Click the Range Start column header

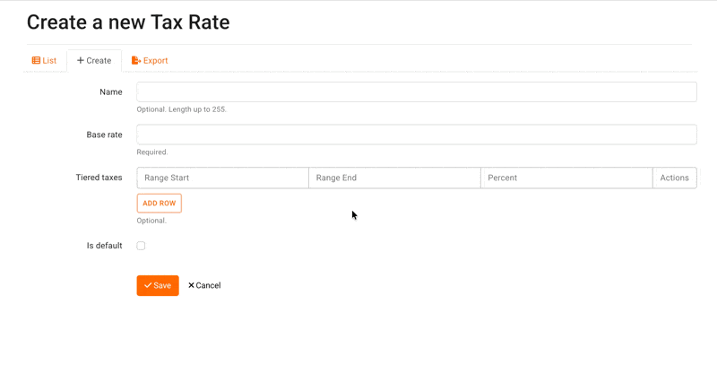point(167,178)
